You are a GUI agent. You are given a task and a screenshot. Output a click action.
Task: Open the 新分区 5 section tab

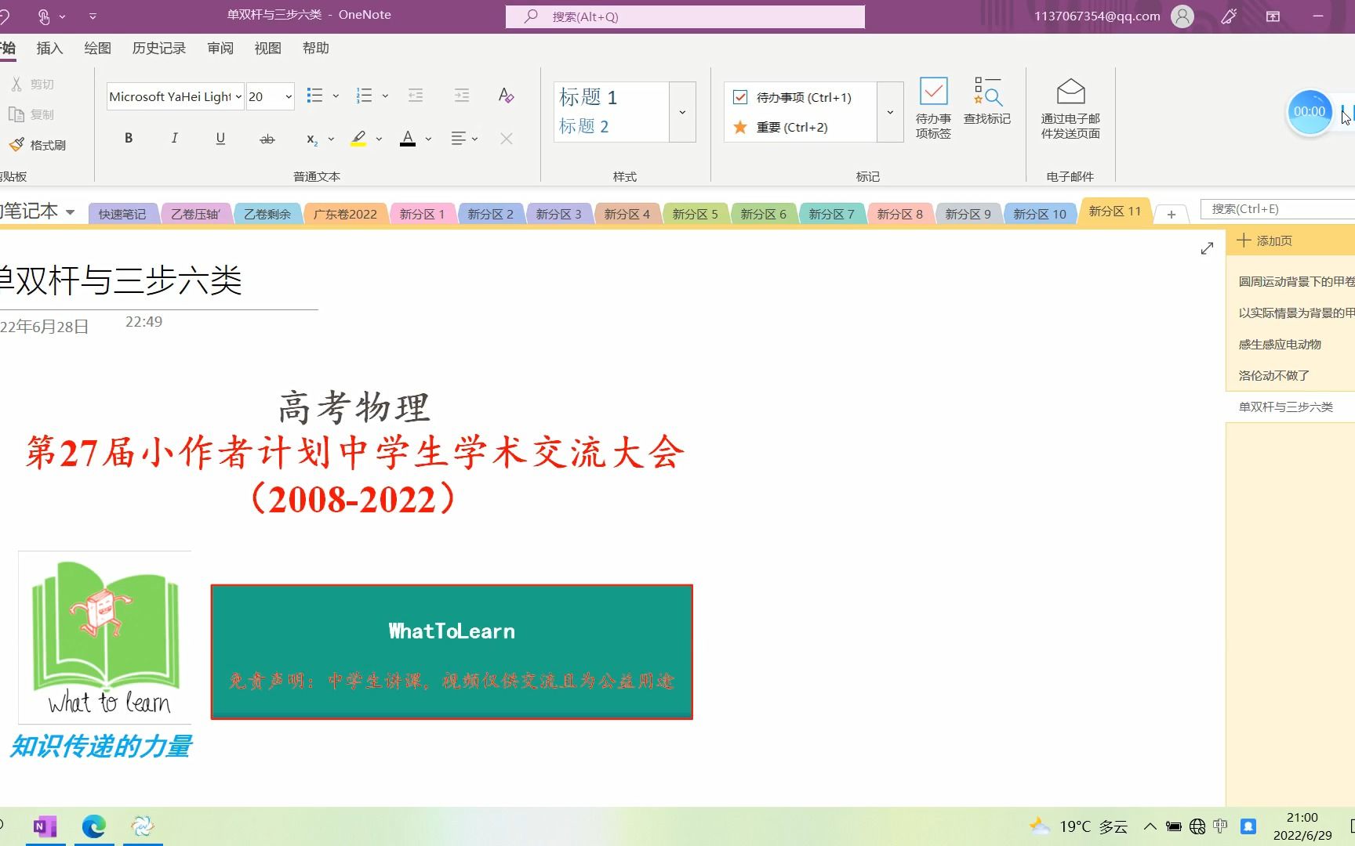695,213
